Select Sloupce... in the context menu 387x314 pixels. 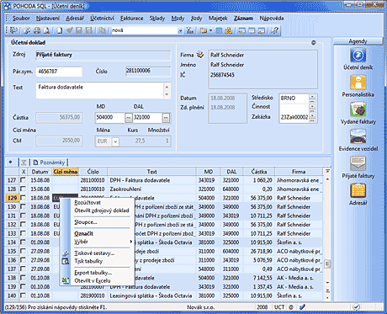86,222
